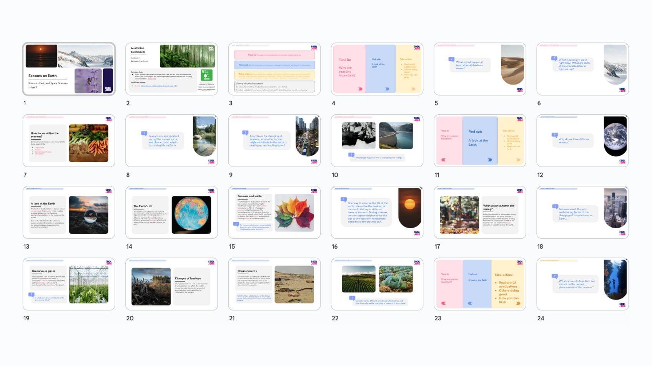The image size is (652, 366).
Task: Click the pink back arrow on slide 11
Action: coord(443,160)
